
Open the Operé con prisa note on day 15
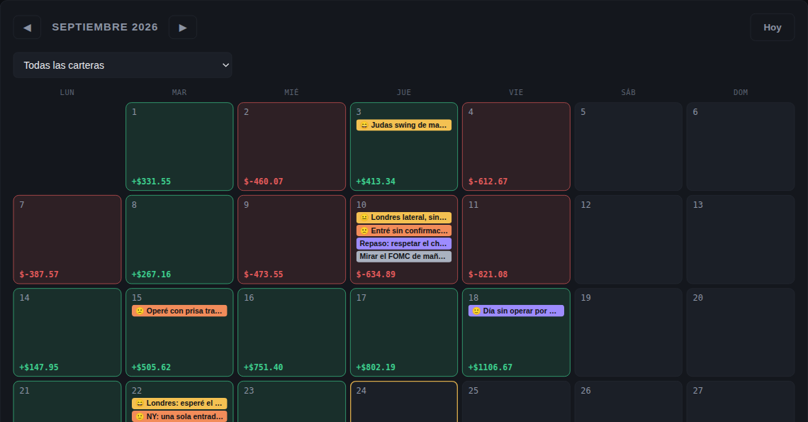179,311
